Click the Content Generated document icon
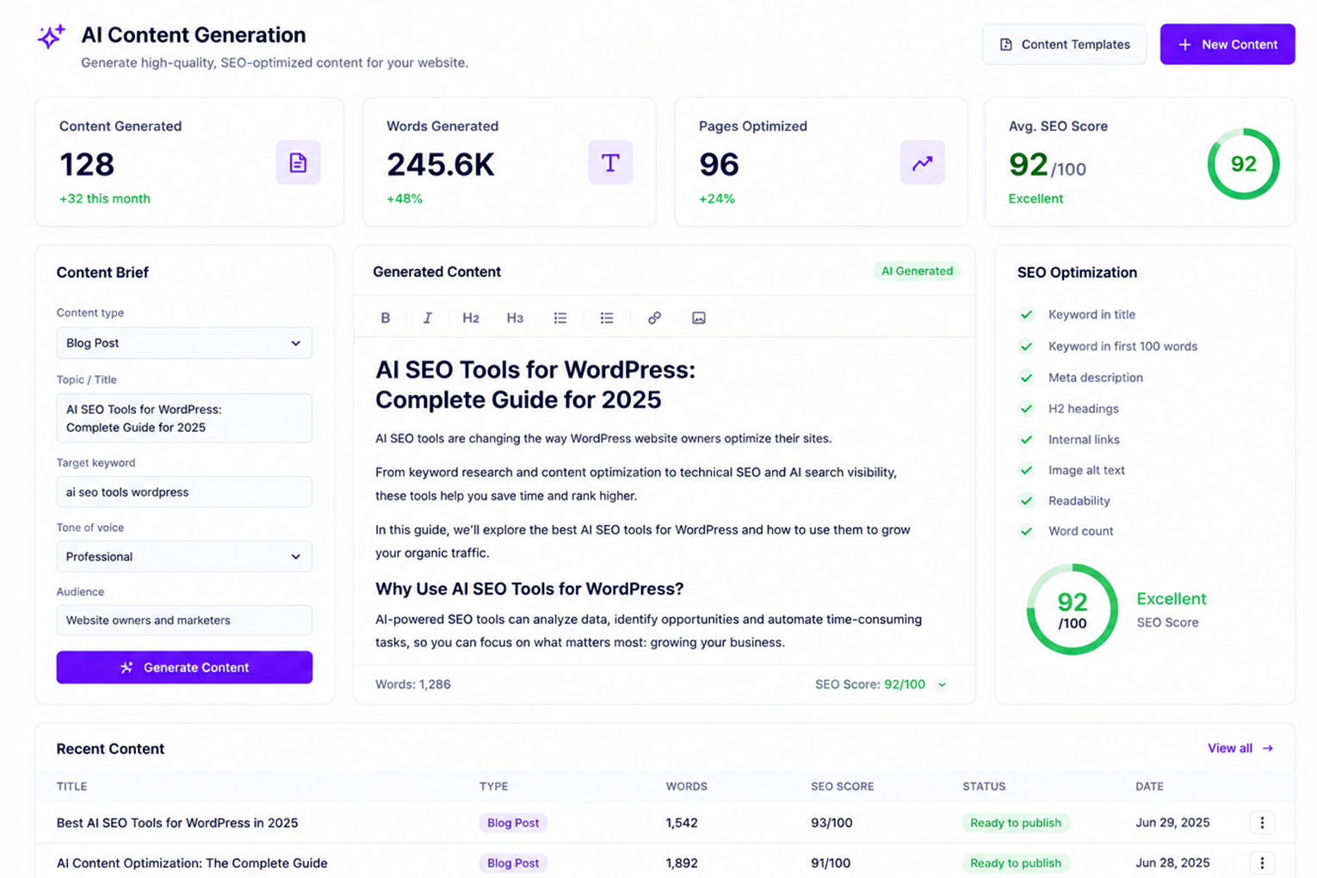 298,162
